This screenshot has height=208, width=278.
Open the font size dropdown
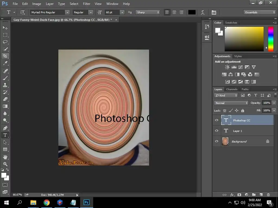(122, 12)
